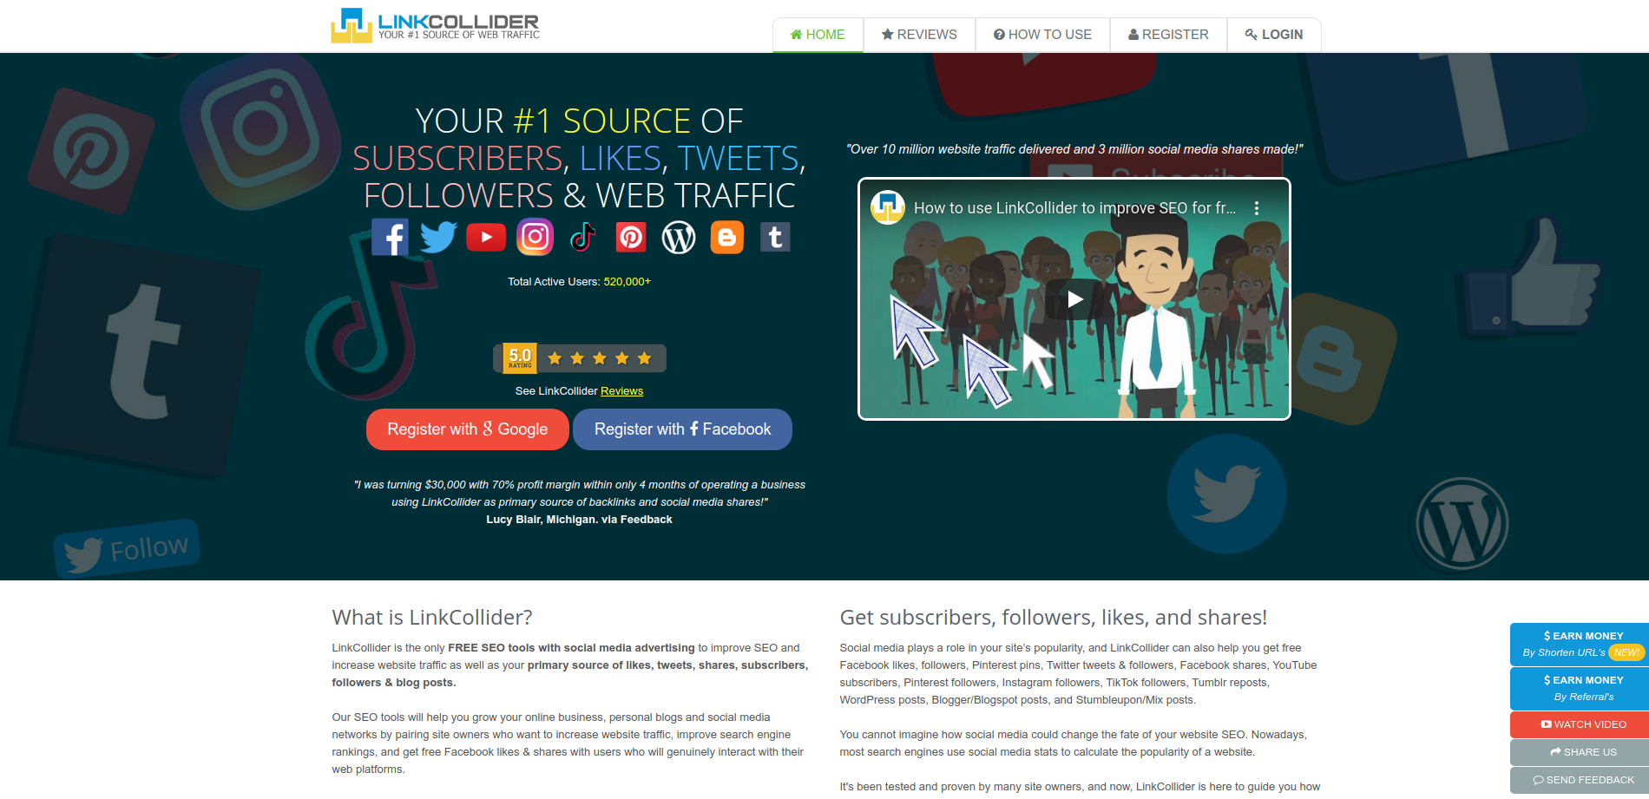Click the WordPress icon in the social row
Viewport: 1649px width, 799px height.
(x=679, y=237)
